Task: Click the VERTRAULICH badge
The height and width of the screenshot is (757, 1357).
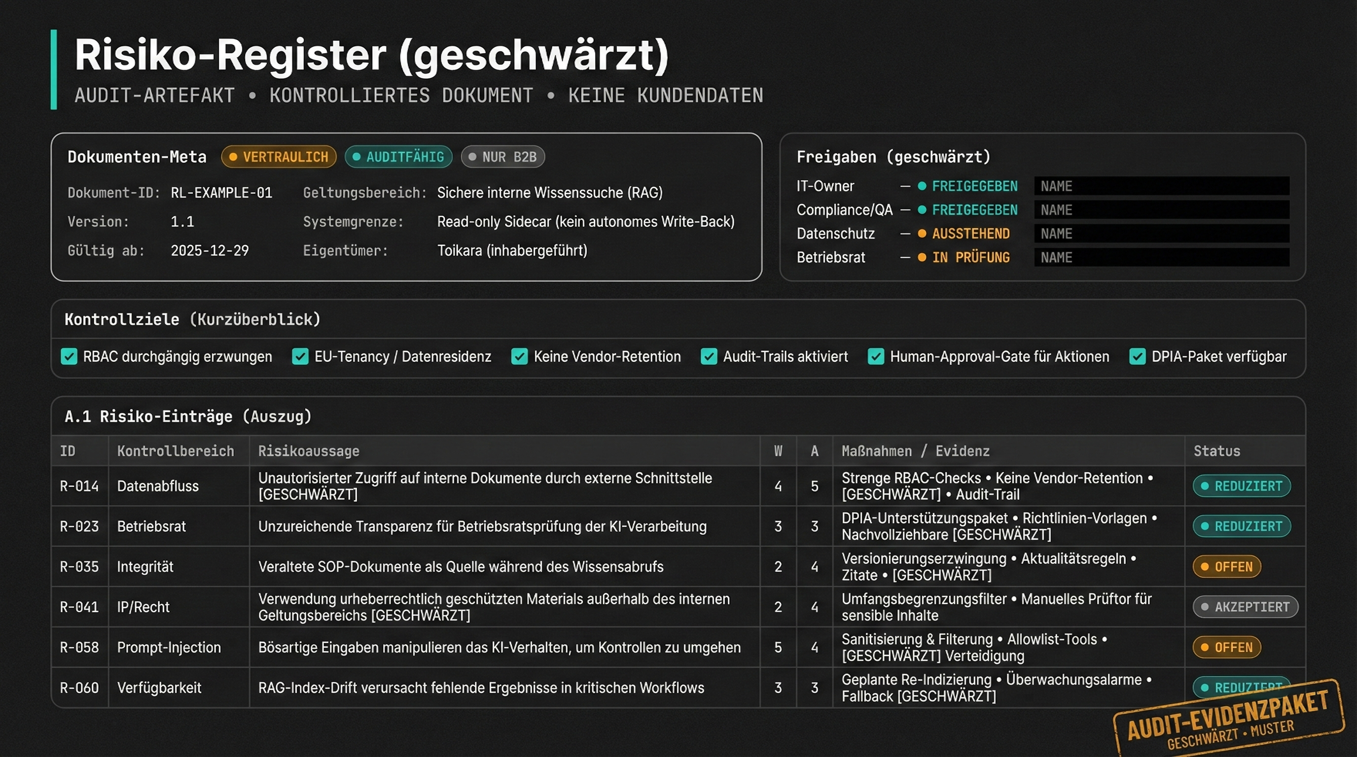Action: pos(279,157)
